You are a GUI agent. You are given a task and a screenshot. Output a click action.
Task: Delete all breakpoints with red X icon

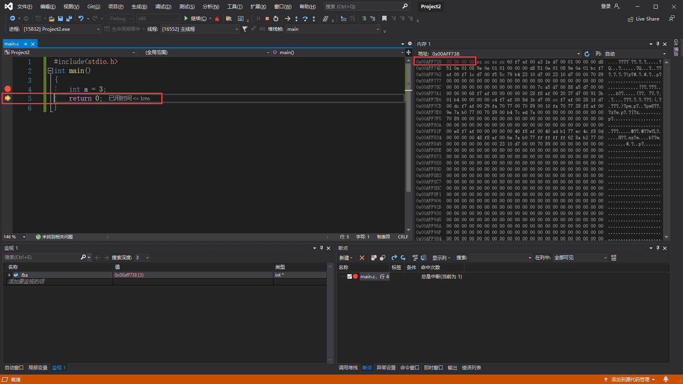click(362, 257)
